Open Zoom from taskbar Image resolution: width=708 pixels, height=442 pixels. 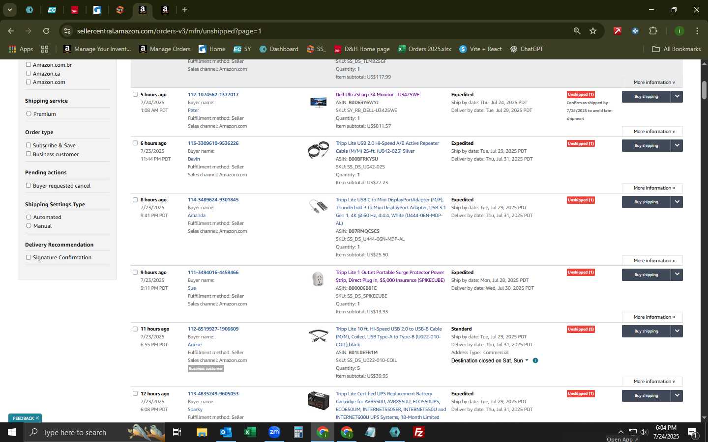point(274,432)
